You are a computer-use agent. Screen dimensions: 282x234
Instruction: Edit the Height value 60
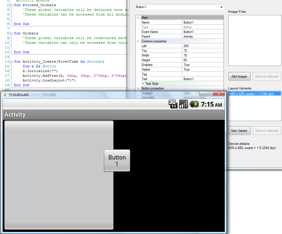coord(203,60)
